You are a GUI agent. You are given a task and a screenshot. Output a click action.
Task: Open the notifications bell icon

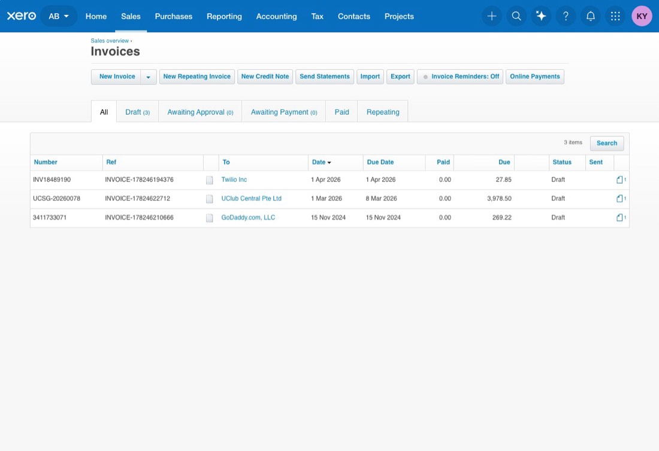(x=591, y=16)
